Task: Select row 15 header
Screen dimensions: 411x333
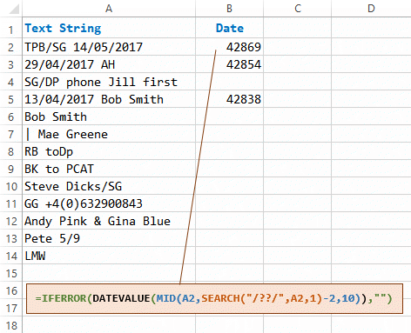Action: [x=10, y=273]
